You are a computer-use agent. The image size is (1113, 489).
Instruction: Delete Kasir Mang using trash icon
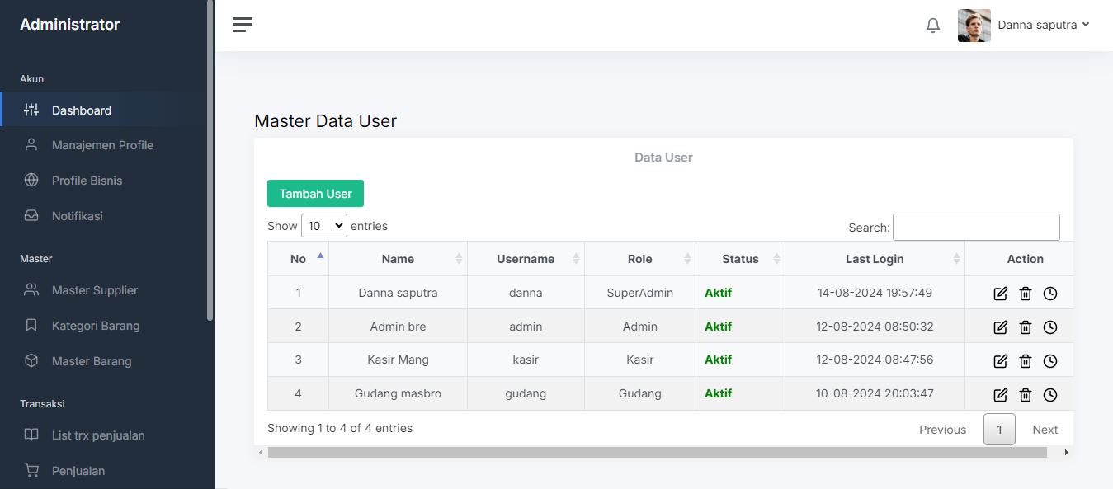pyautogui.click(x=1025, y=361)
